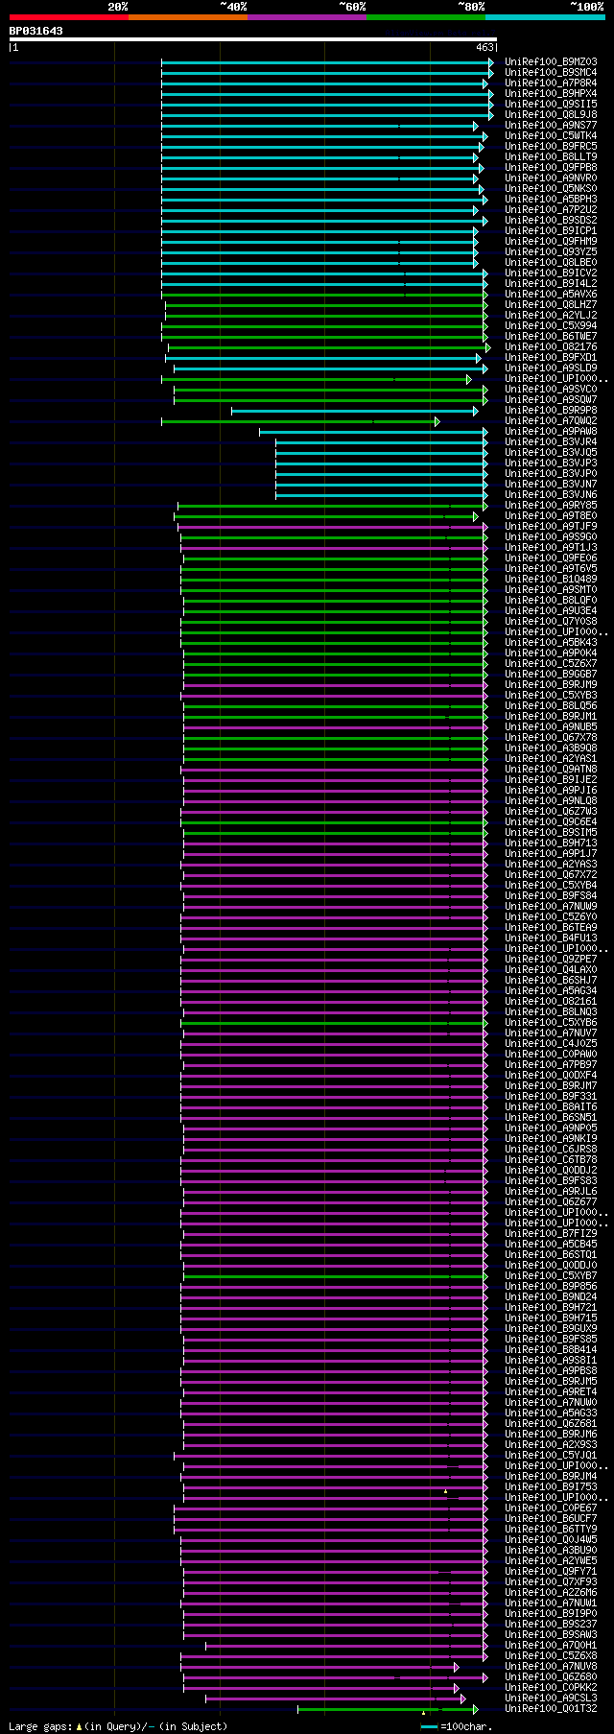
Task: Open hit UniRef100_A9NUB5
Action: point(551,726)
